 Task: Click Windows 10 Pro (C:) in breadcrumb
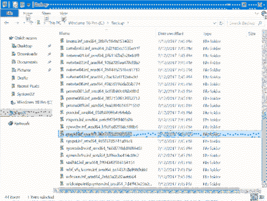(86, 23)
